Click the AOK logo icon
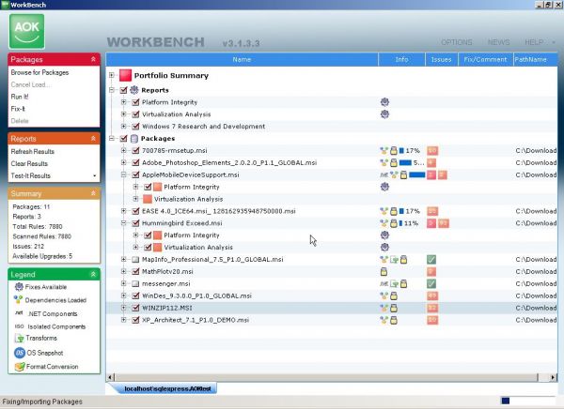This screenshot has width=564, height=409. tap(27, 31)
